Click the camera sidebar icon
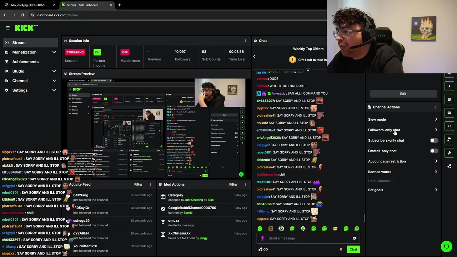Image resolution: width=457 pixels, height=257 pixels. pyautogui.click(x=450, y=140)
